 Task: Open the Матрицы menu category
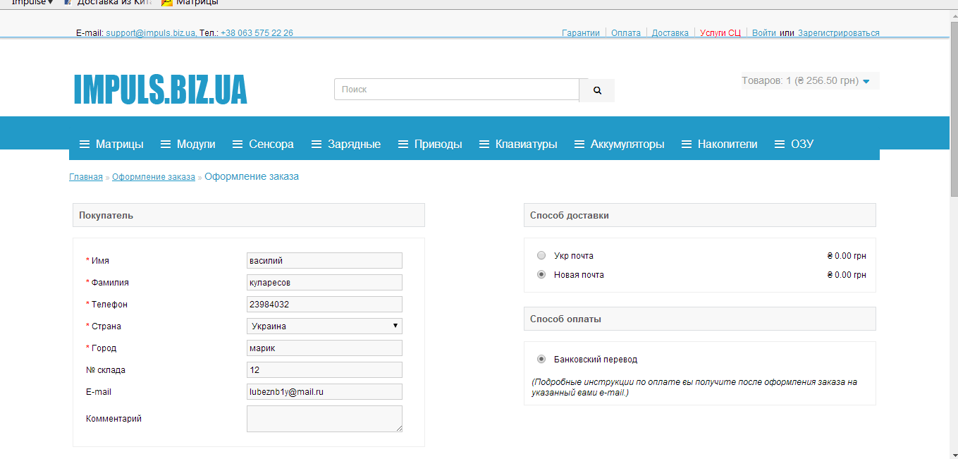pyautogui.click(x=119, y=144)
